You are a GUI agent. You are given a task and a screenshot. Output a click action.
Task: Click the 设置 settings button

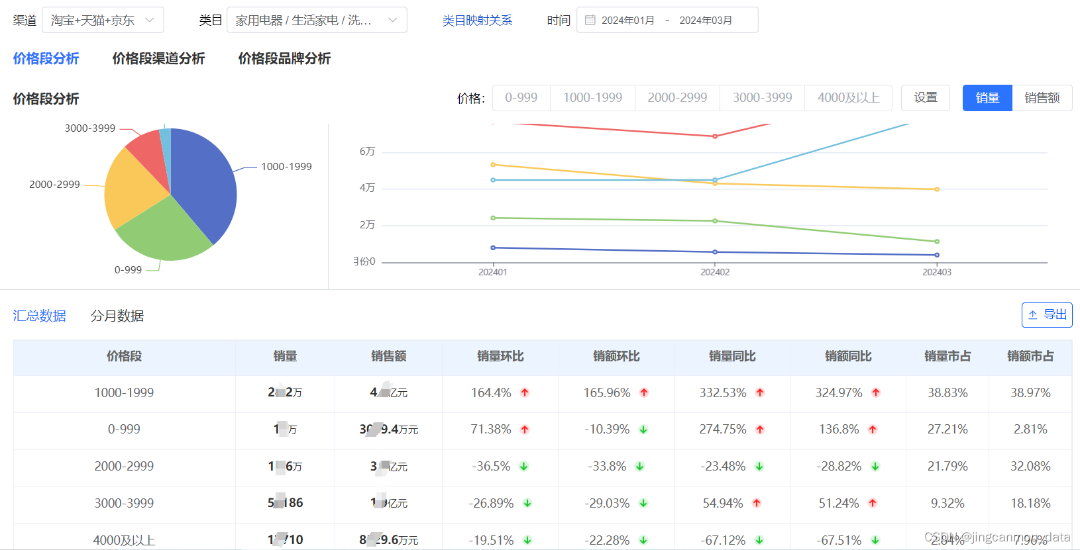(926, 98)
